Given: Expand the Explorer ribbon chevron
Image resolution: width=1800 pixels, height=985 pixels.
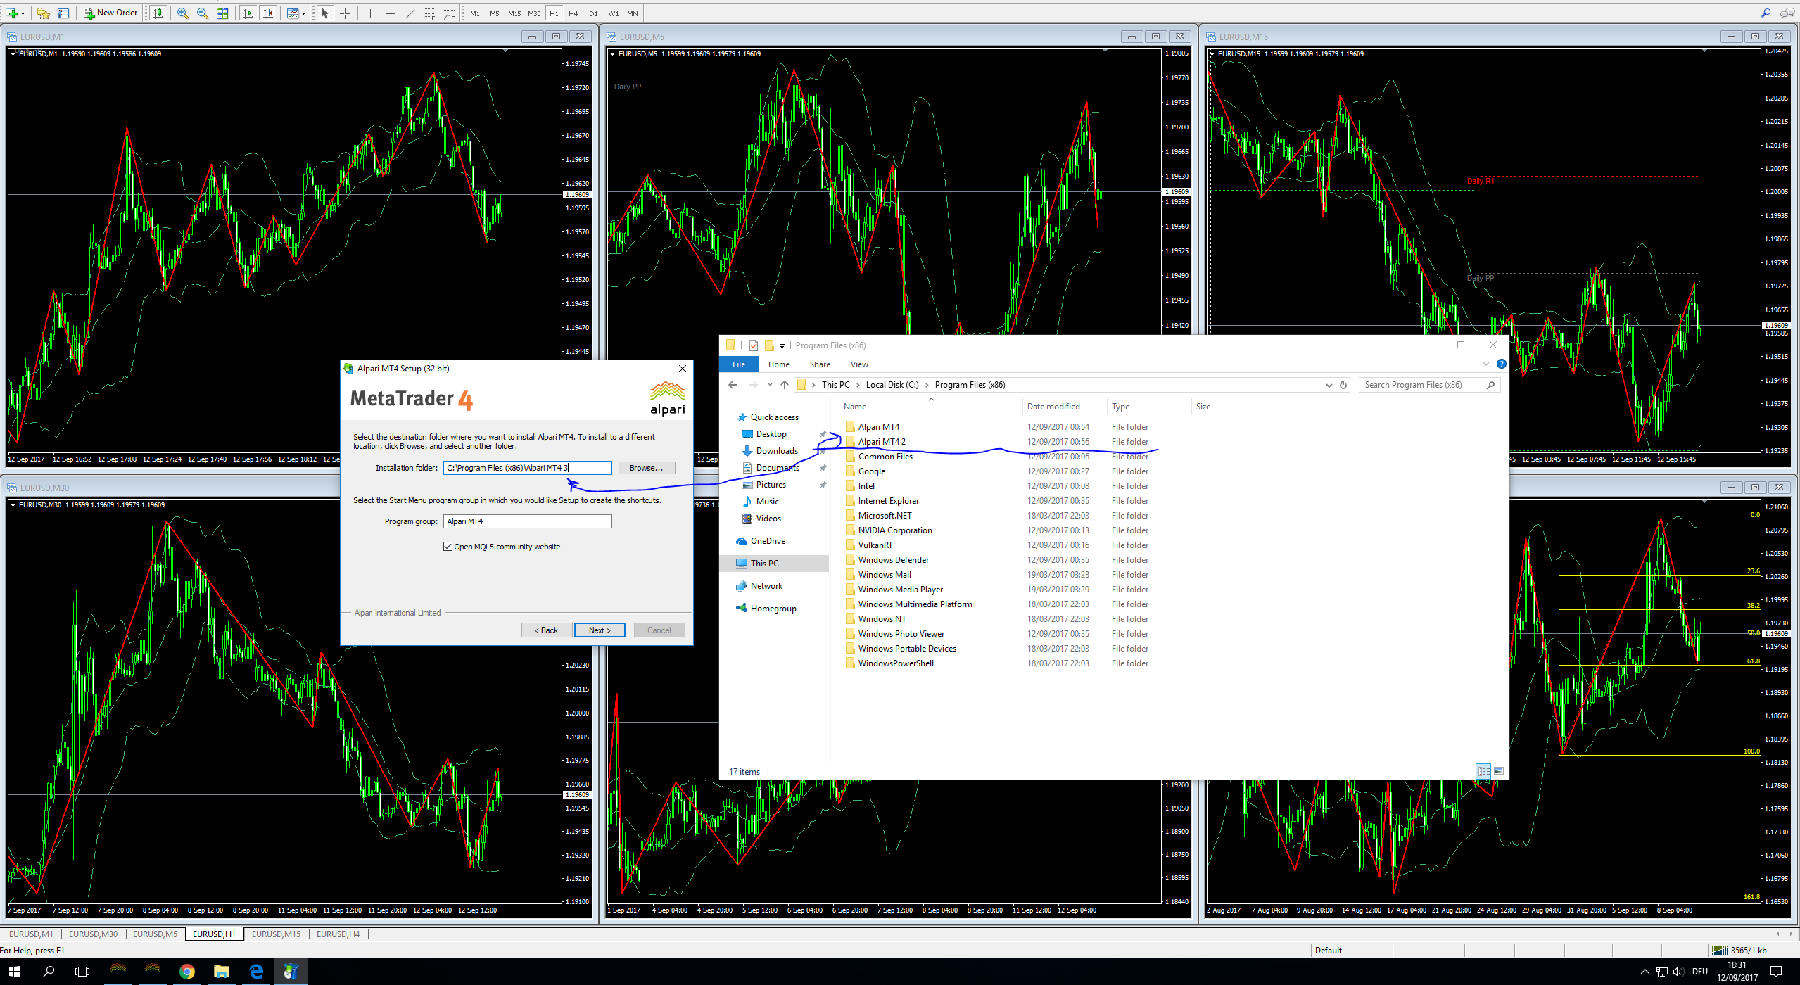Looking at the screenshot, I should [1486, 364].
